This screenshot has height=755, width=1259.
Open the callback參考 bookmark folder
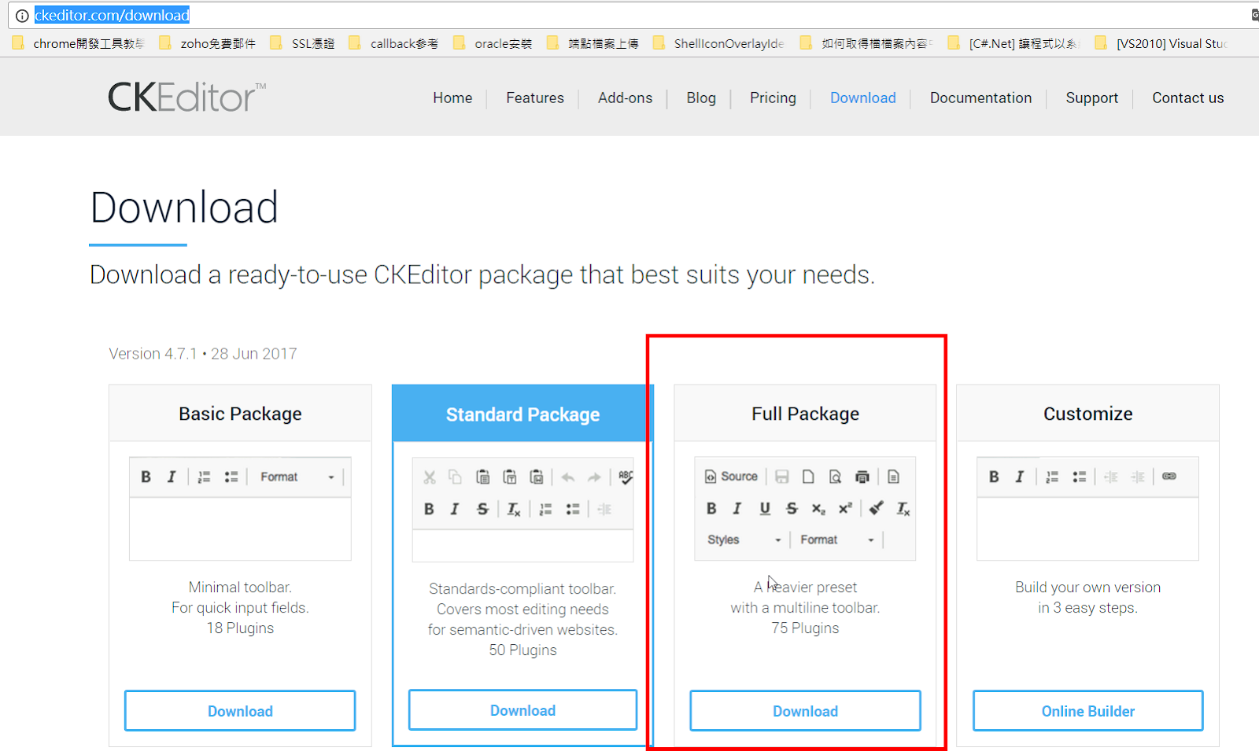[393, 43]
